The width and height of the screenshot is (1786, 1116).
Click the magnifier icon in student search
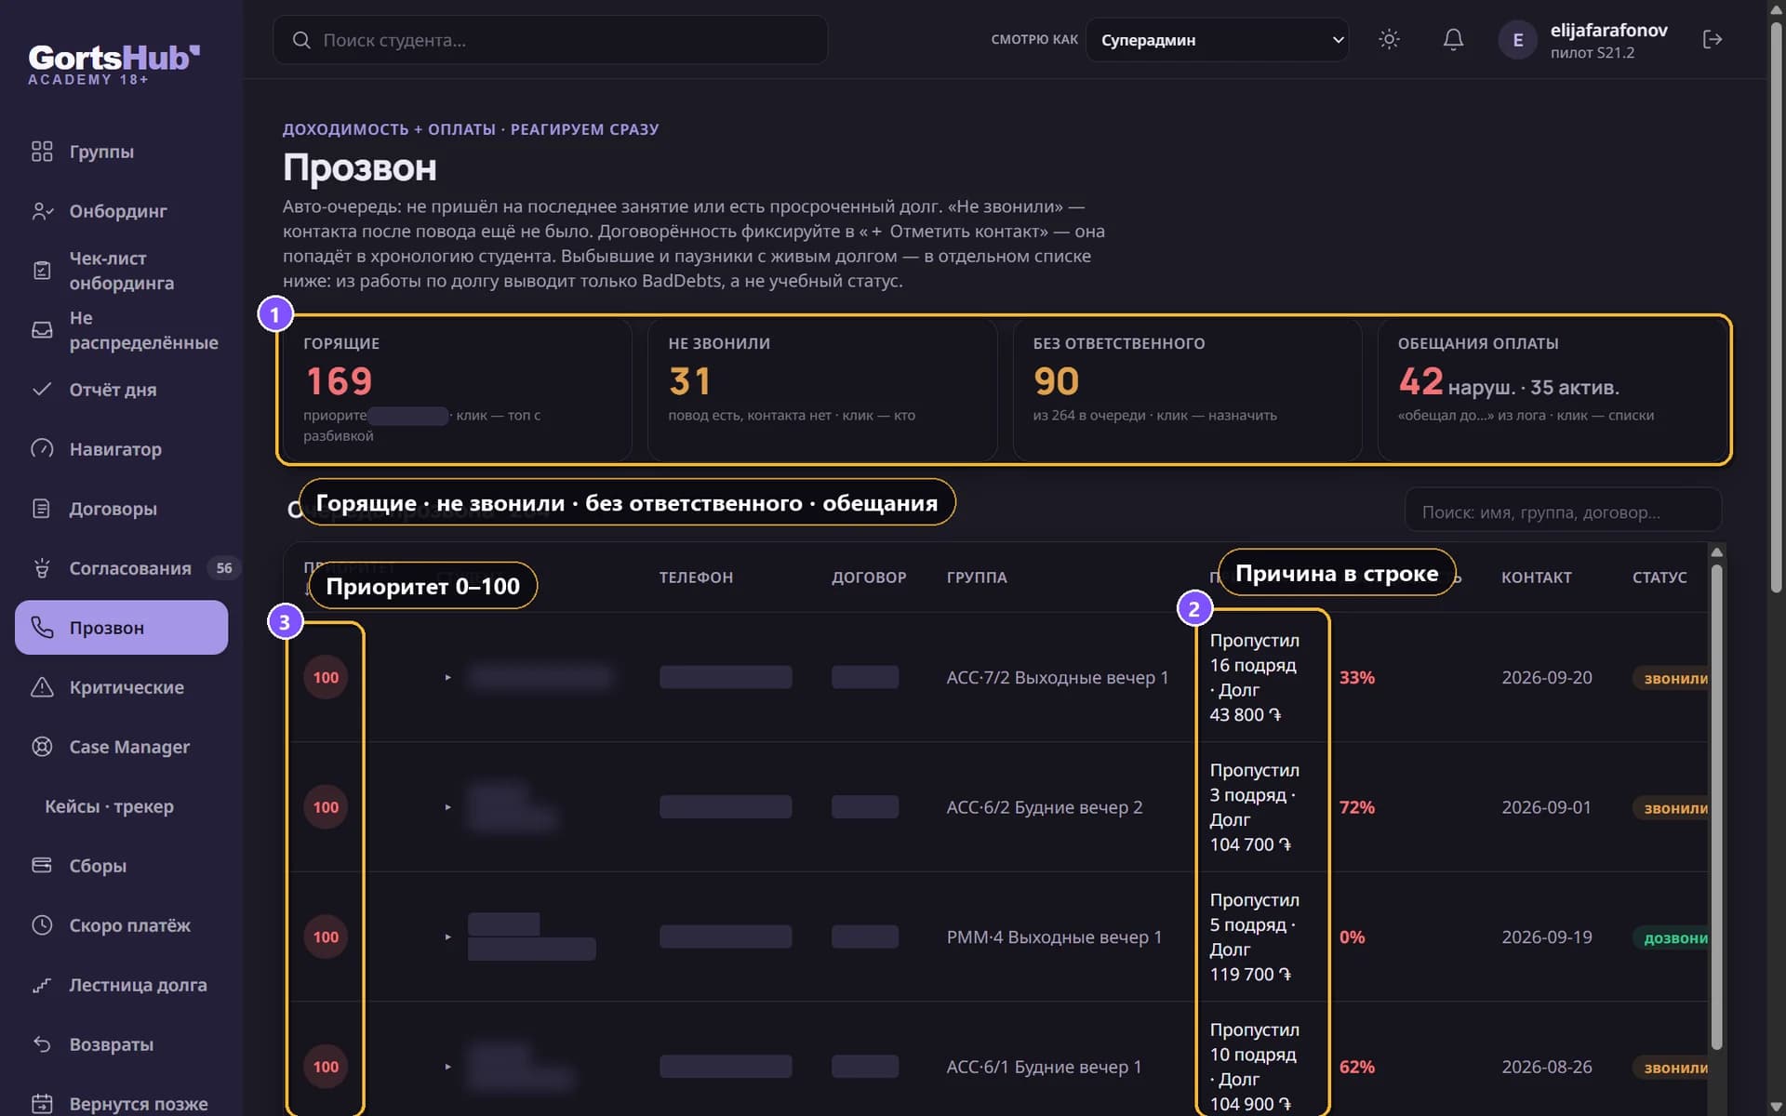click(x=301, y=40)
